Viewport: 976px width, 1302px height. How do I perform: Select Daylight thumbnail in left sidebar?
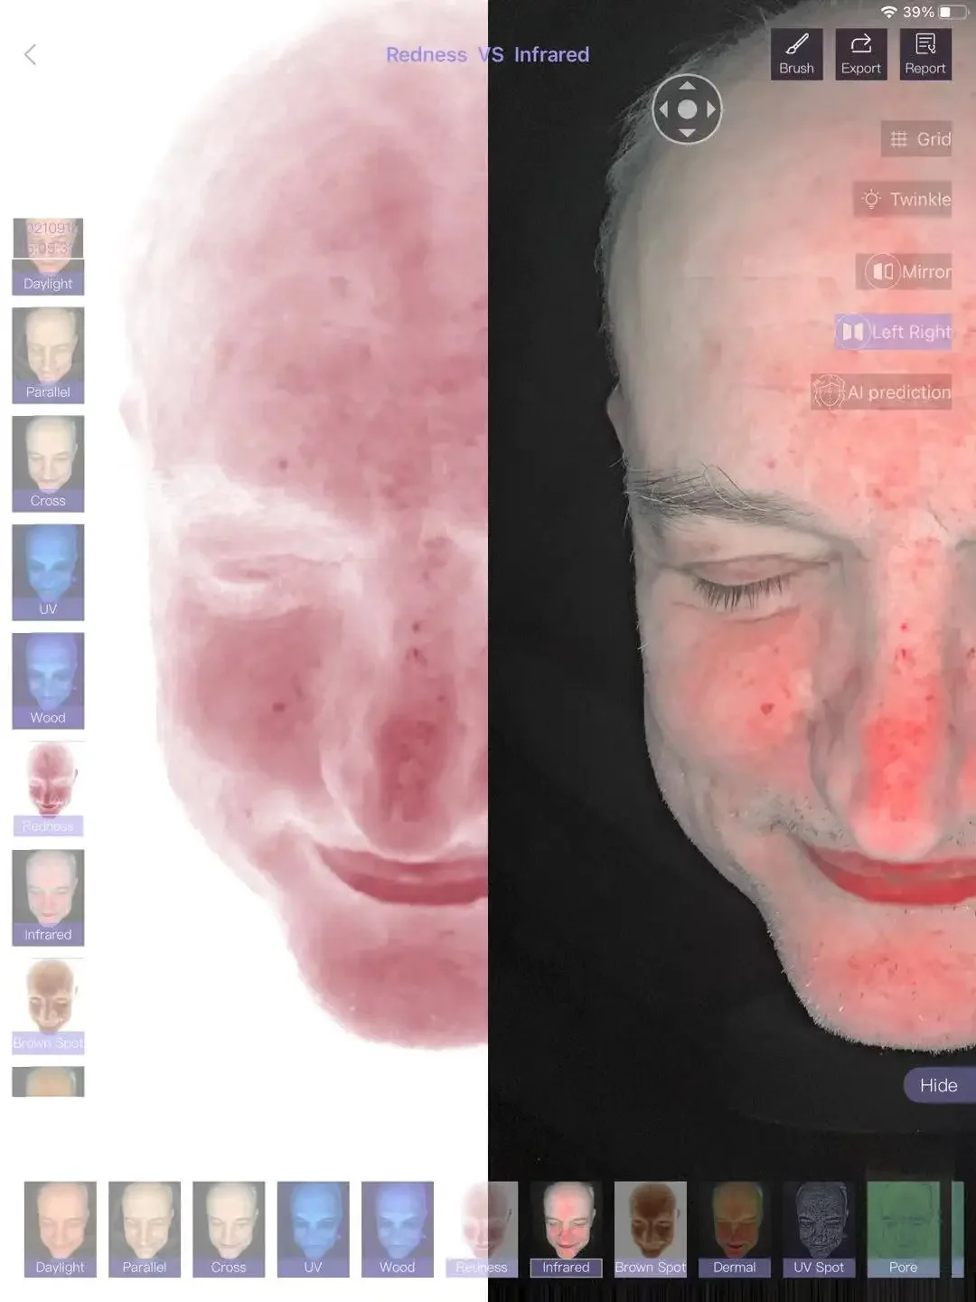pos(48,256)
